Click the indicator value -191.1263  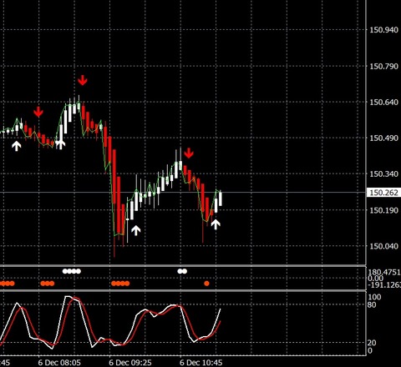click(384, 284)
